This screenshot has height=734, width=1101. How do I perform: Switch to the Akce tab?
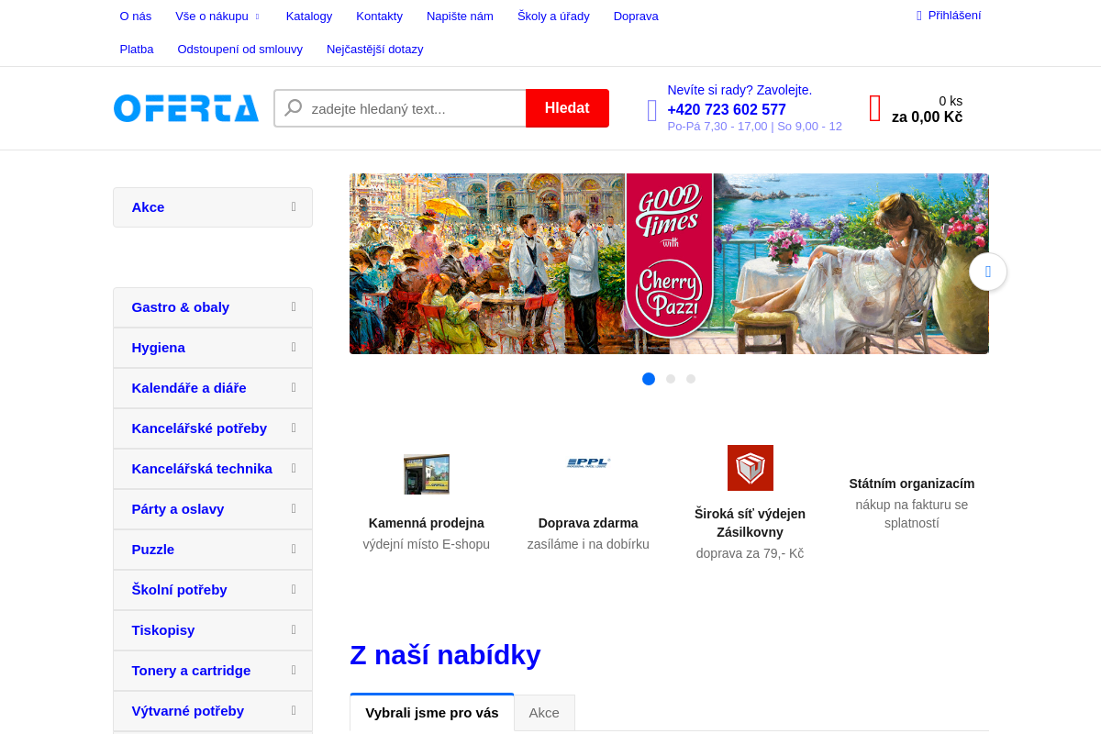tap(544, 712)
